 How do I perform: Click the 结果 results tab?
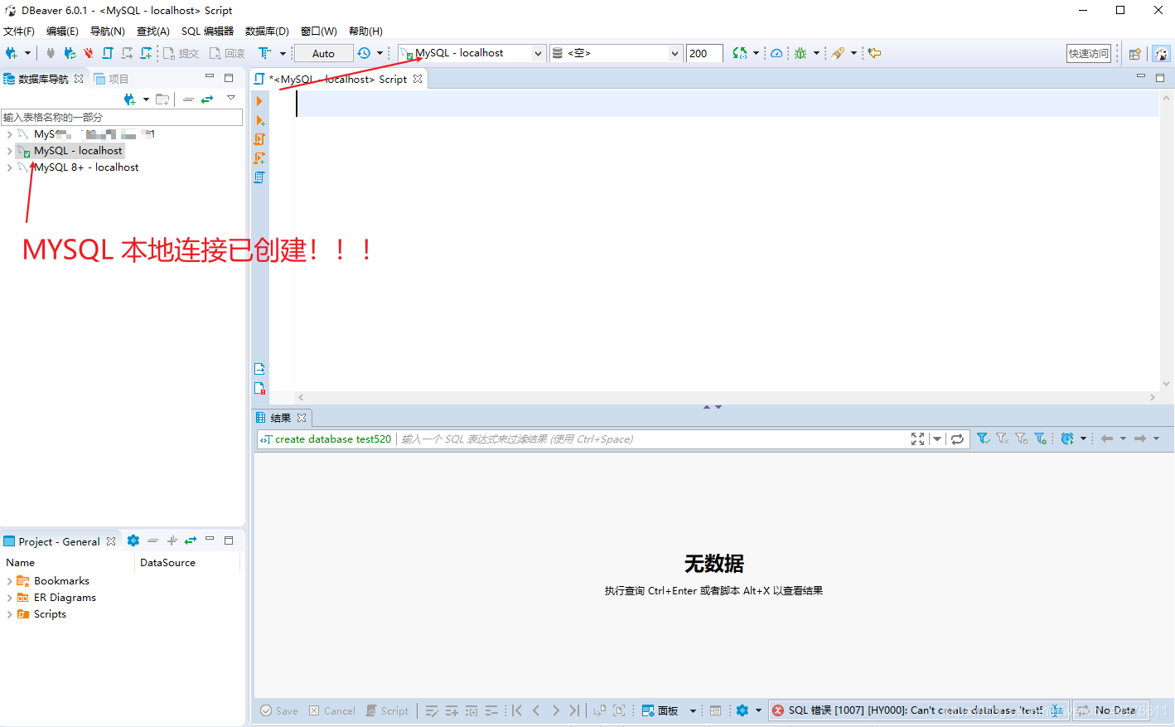[281, 418]
